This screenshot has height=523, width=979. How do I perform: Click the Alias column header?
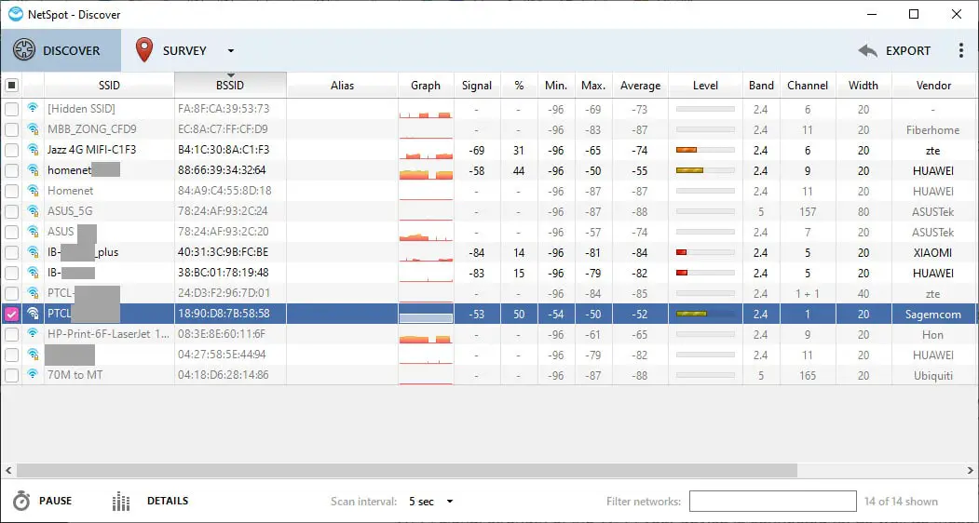(342, 86)
